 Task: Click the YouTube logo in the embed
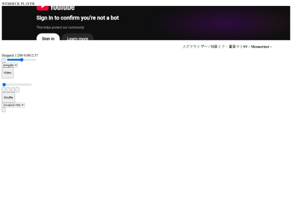(56, 8)
